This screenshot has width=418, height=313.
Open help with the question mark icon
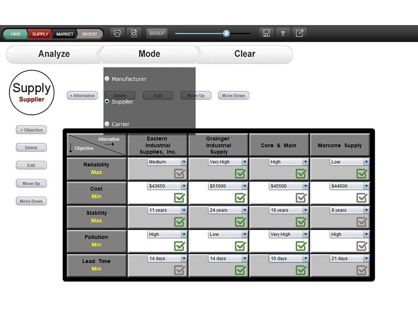(283, 33)
